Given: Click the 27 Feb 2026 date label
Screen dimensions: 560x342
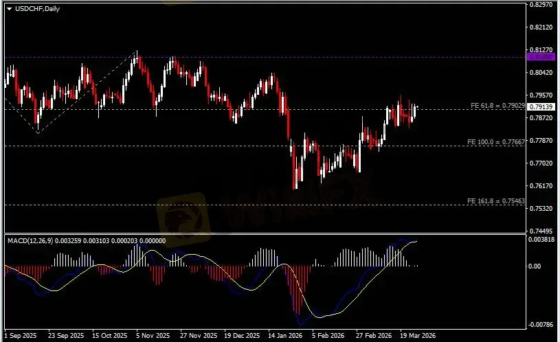Looking at the screenshot, I should [x=375, y=337].
